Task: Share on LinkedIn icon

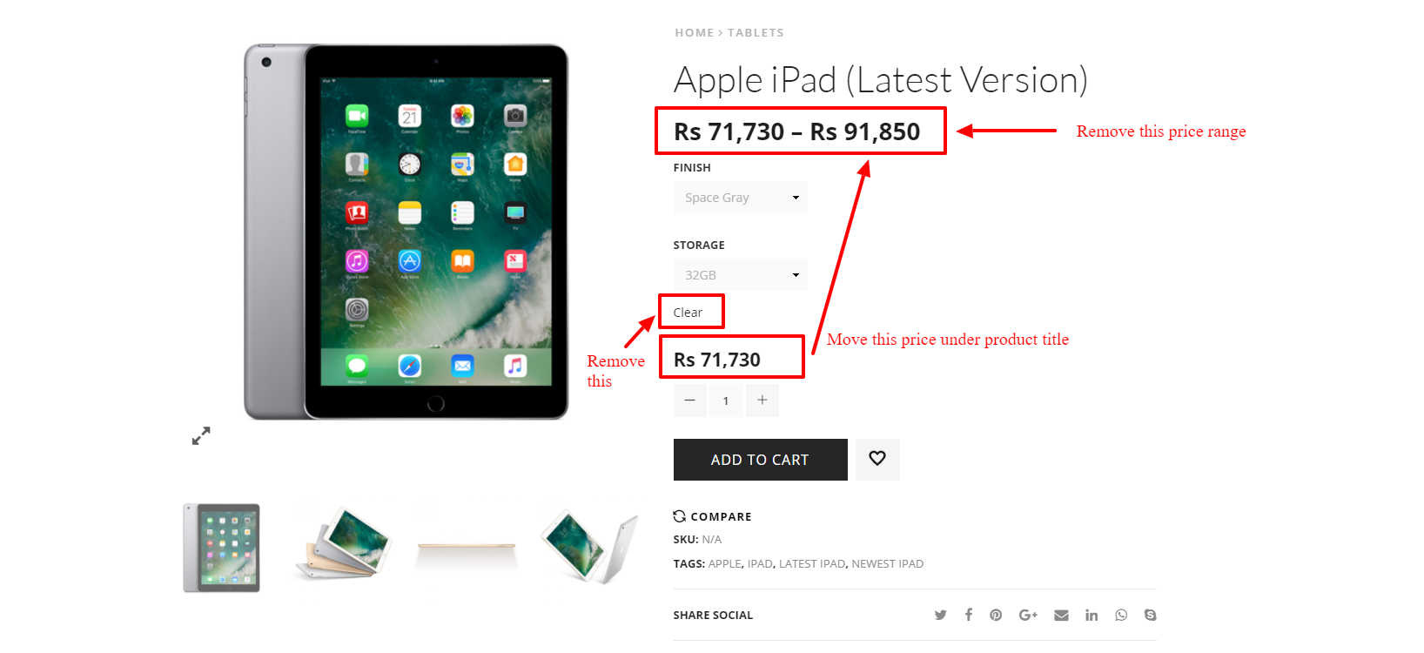Action: pyautogui.click(x=1092, y=615)
